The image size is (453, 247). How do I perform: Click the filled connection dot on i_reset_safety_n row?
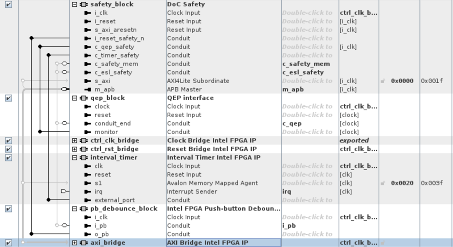click(32, 38)
